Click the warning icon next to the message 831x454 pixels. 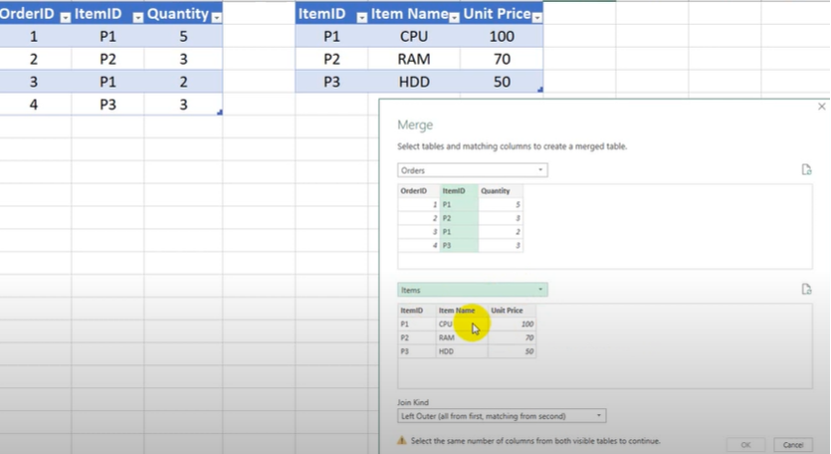(402, 440)
